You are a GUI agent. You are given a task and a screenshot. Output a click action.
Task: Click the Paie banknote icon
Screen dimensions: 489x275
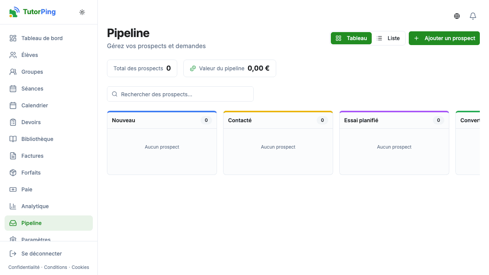click(13, 189)
